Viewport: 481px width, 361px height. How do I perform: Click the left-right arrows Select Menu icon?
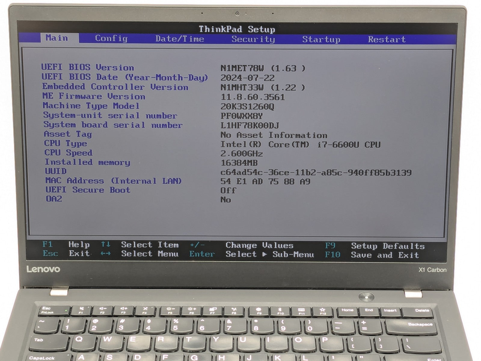pyautogui.click(x=106, y=254)
